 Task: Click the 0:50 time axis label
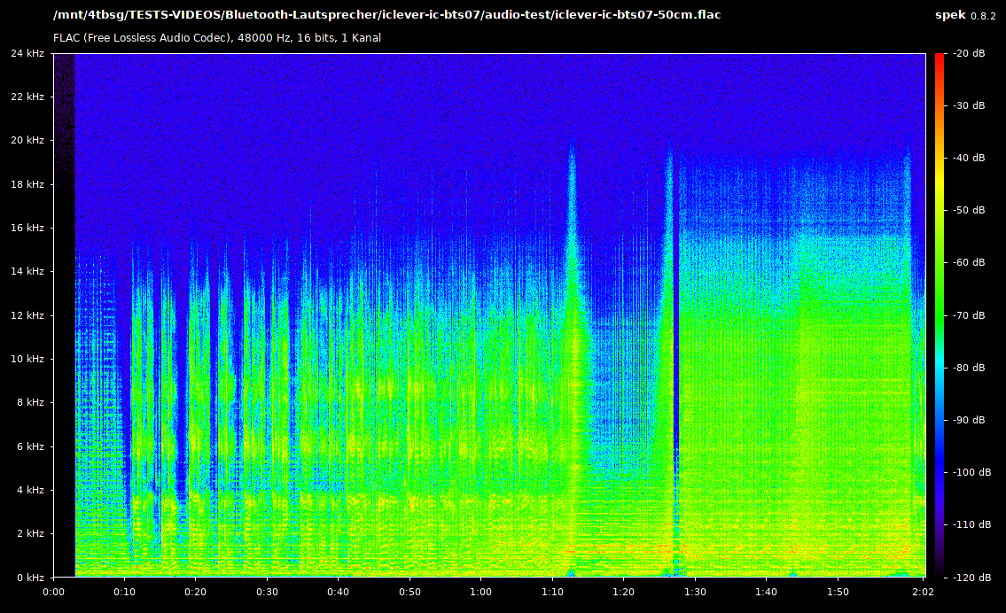(410, 592)
